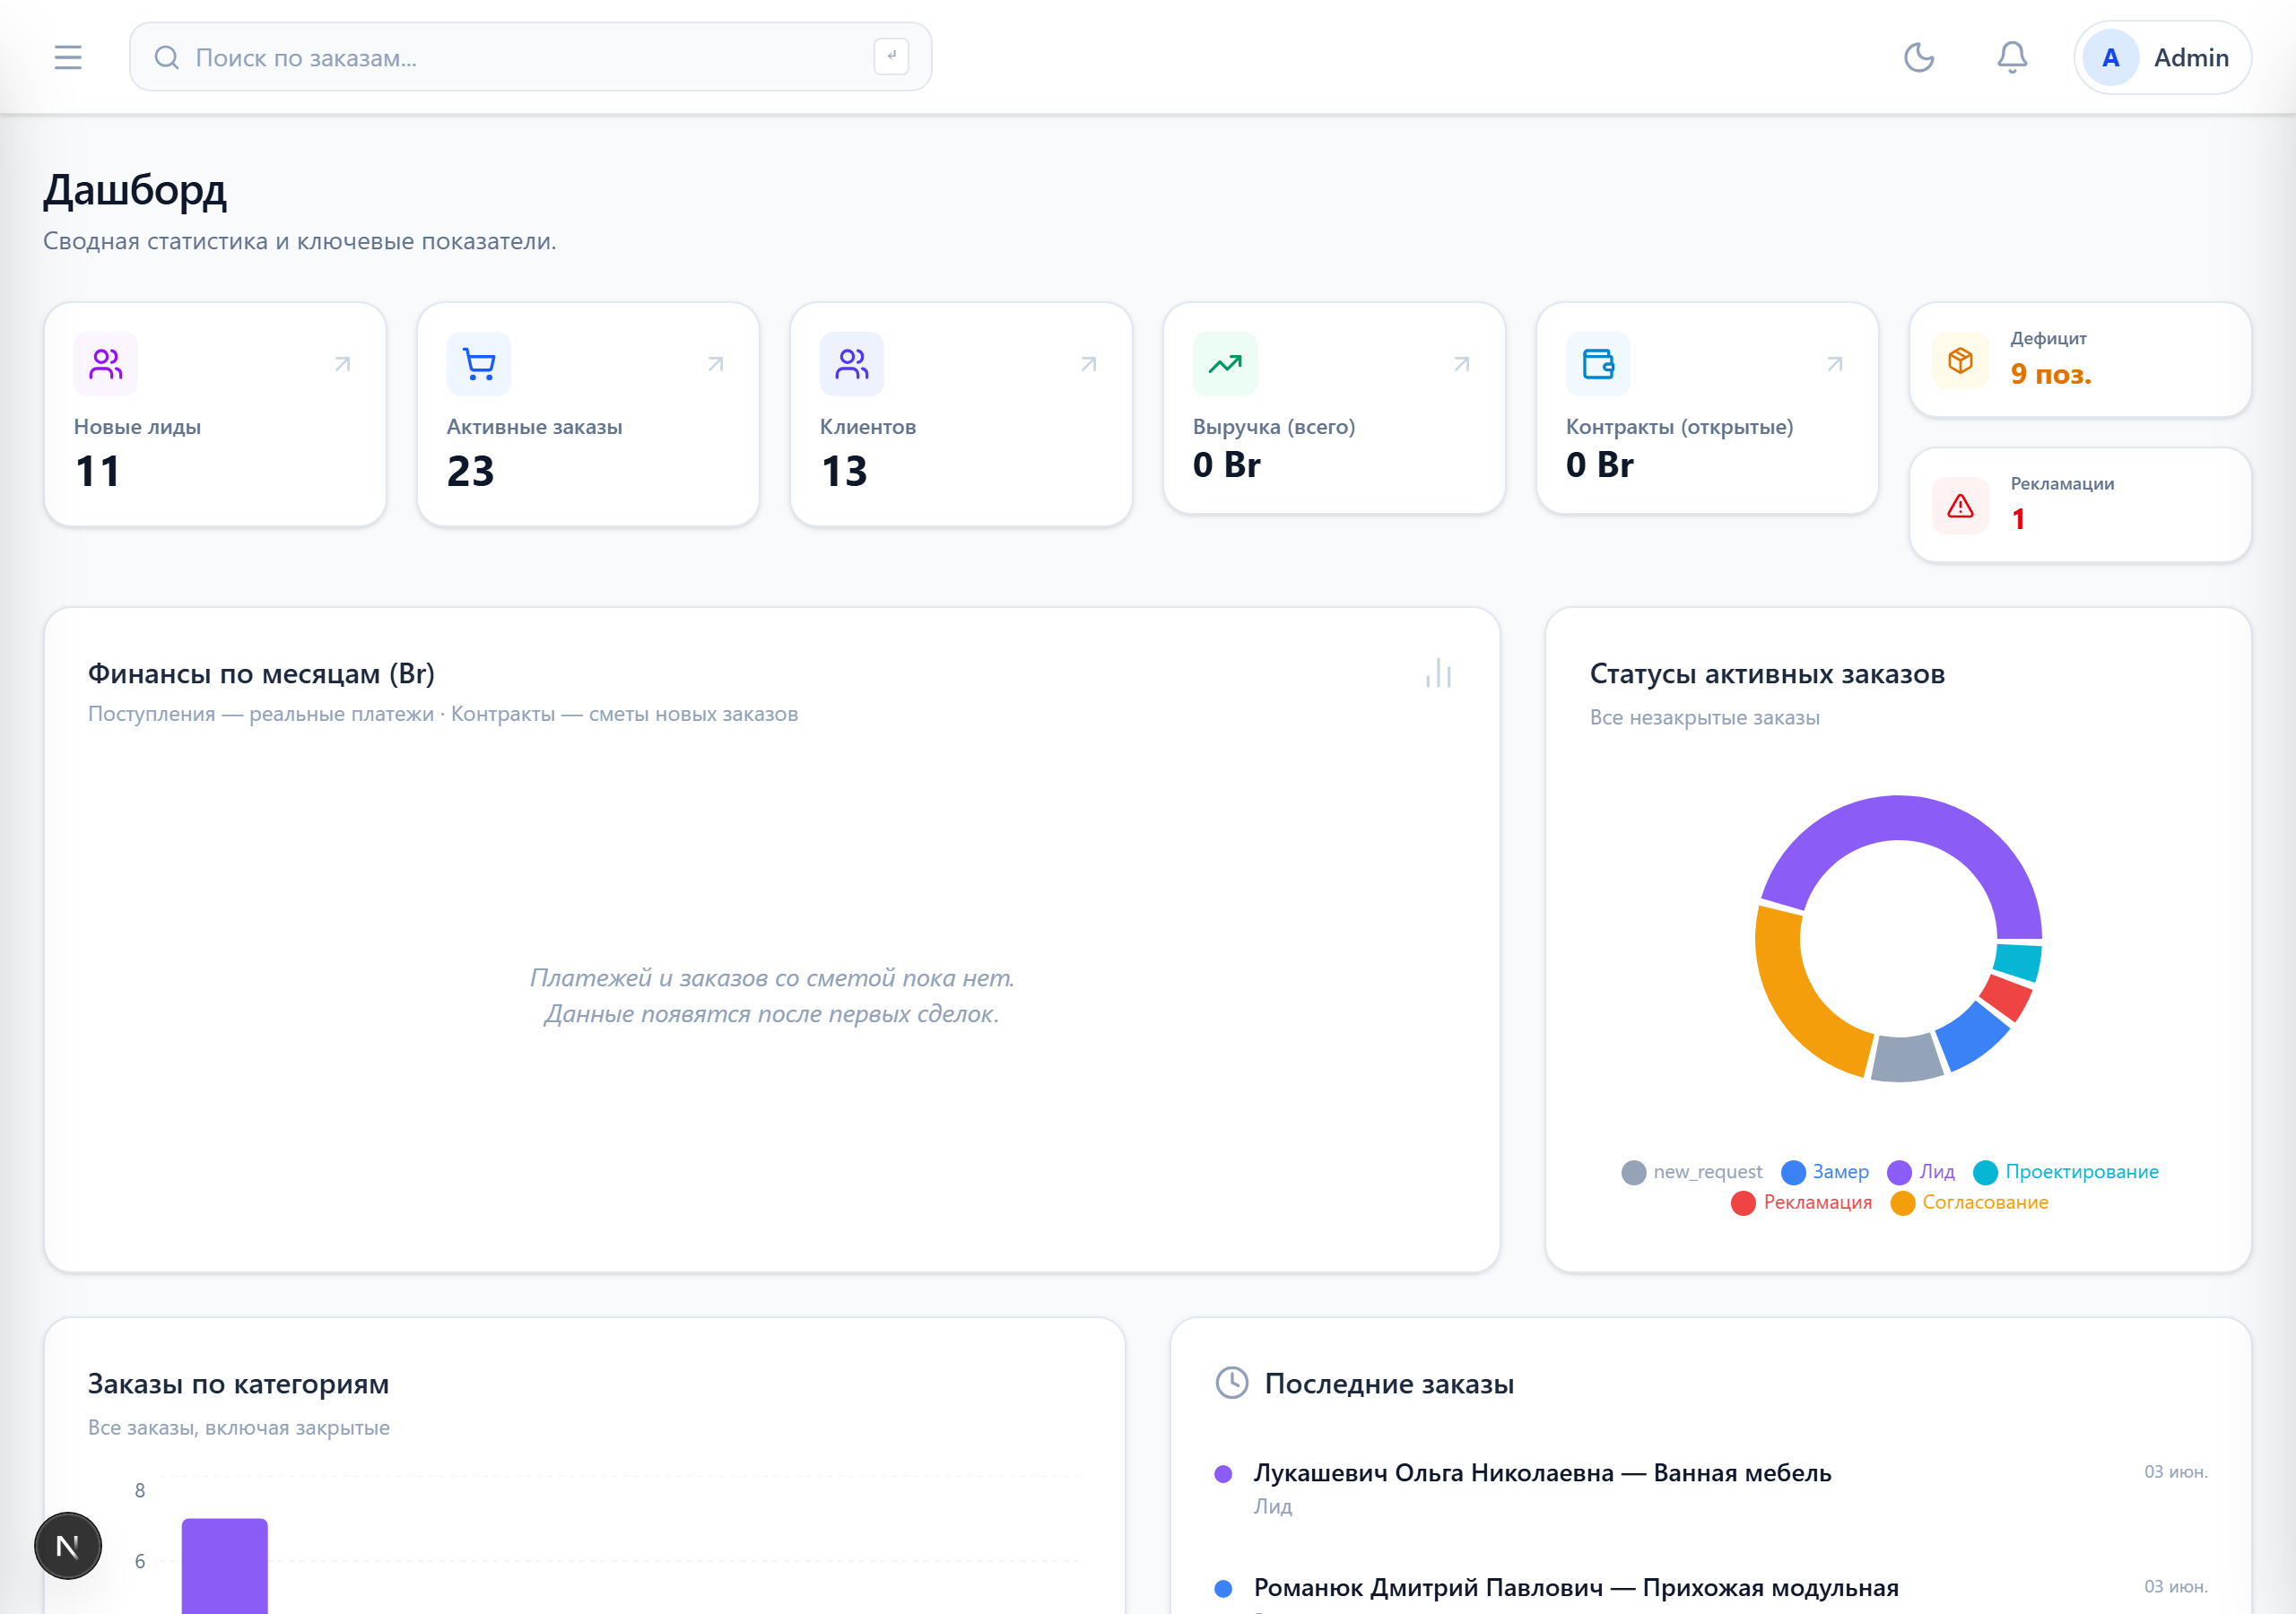The height and width of the screenshot is (1614, 2296).
Task: Open the Next.js dev tools badge
Action: point(68,1546)
